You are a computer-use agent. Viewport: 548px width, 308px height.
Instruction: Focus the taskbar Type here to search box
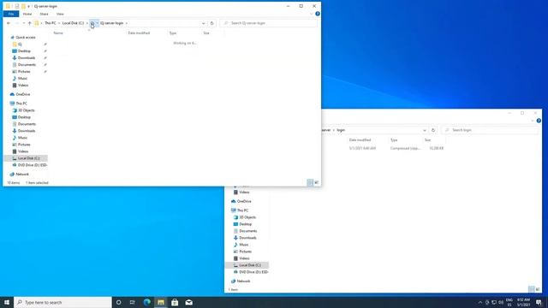pyautogui.click(x=63, y=302)
